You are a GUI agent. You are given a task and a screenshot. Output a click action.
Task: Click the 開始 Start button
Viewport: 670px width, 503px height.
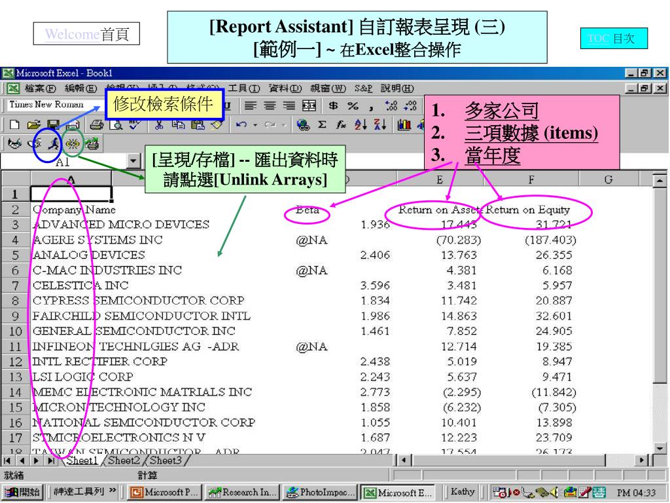[22, 493]
